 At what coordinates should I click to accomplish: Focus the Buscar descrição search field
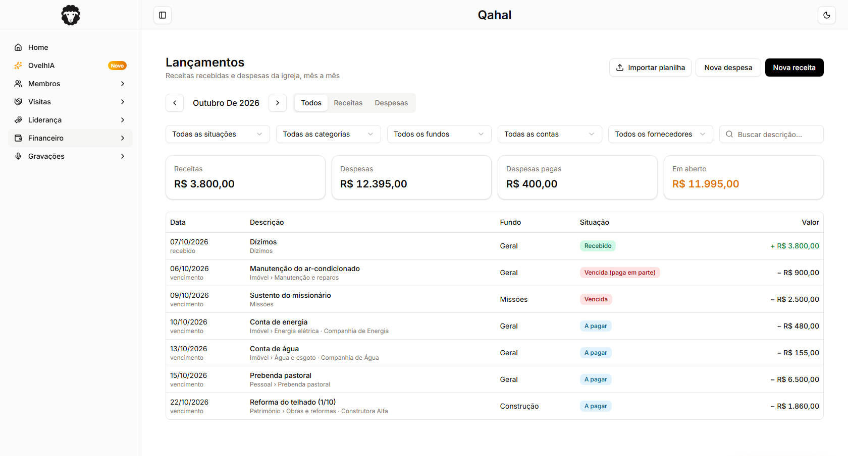(771, 134)
